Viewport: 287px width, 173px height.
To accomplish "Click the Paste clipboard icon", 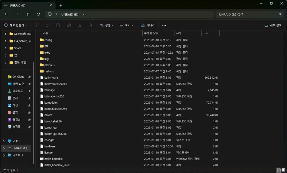I will coord(58,25).
